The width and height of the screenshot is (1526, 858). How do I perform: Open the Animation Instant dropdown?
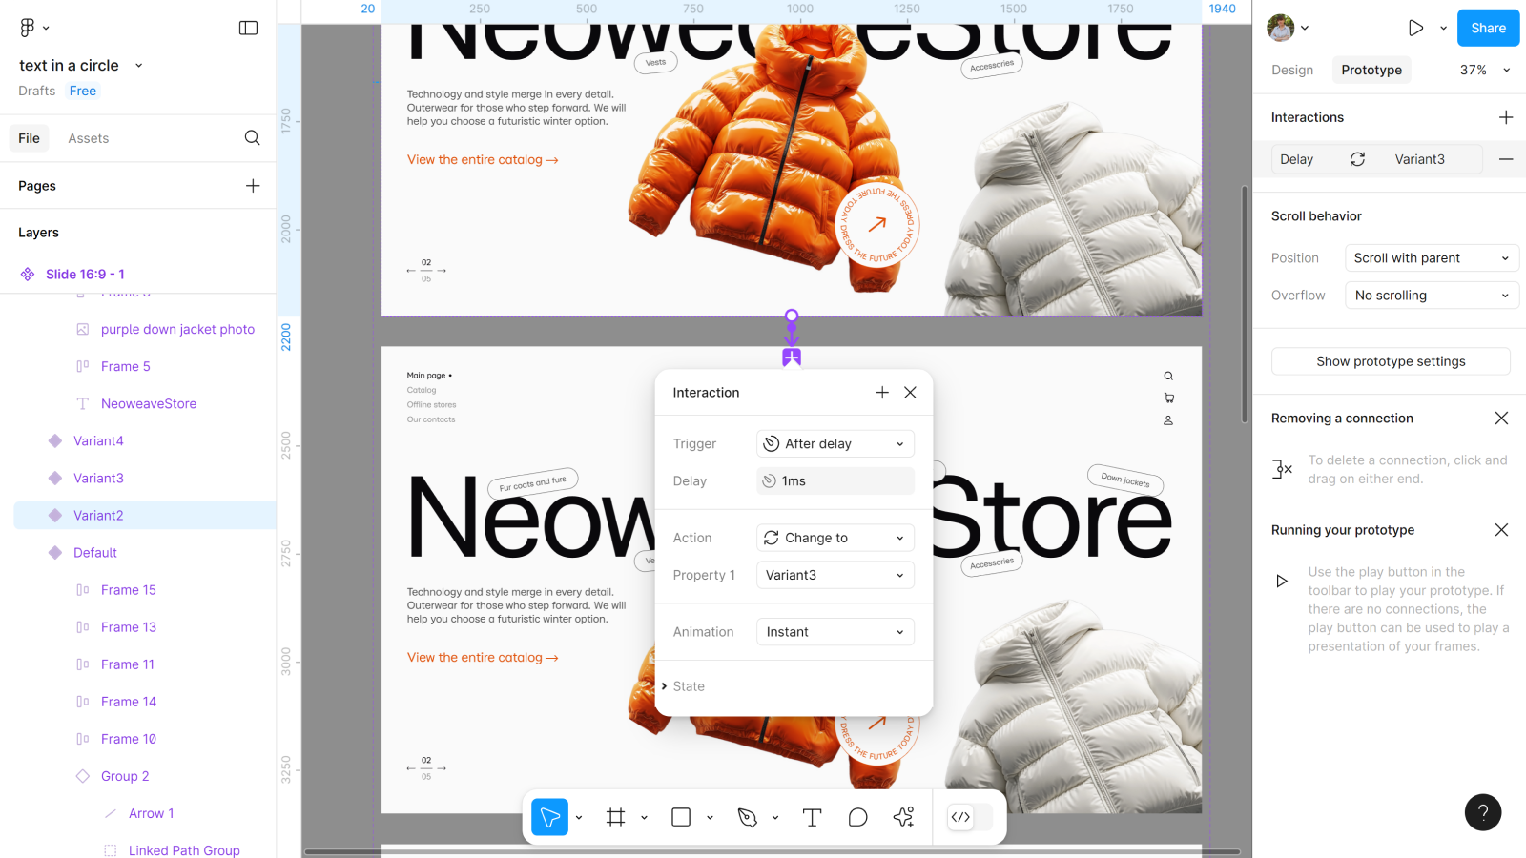835,632
